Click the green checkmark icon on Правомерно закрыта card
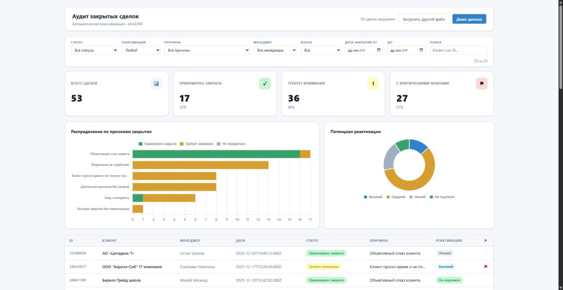 tap(264, 83)
